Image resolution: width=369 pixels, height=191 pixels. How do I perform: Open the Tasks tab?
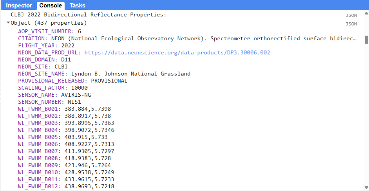(78, 5)
